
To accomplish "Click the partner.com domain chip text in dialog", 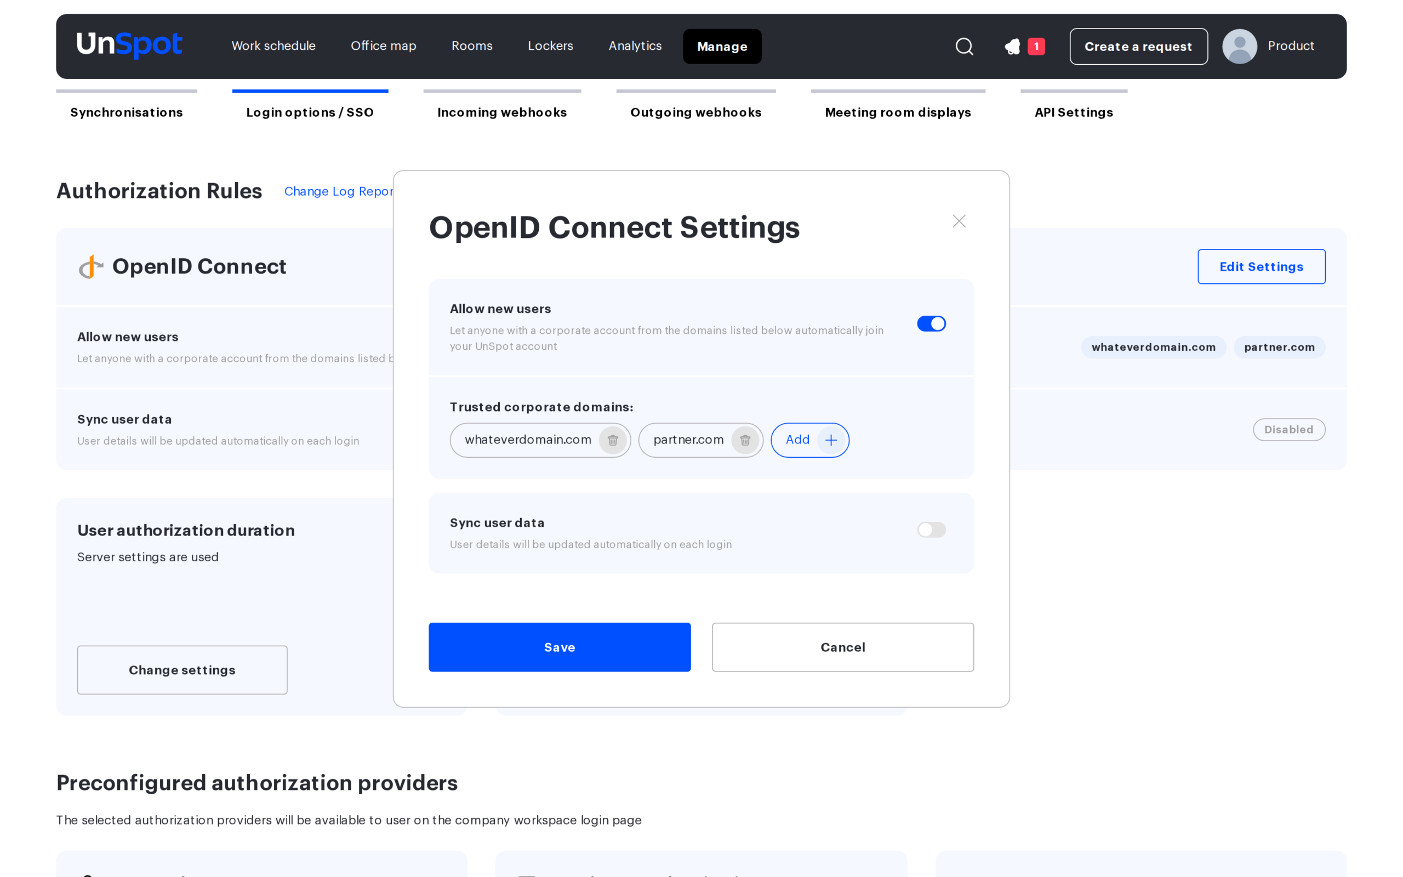I will coord(688,440).
